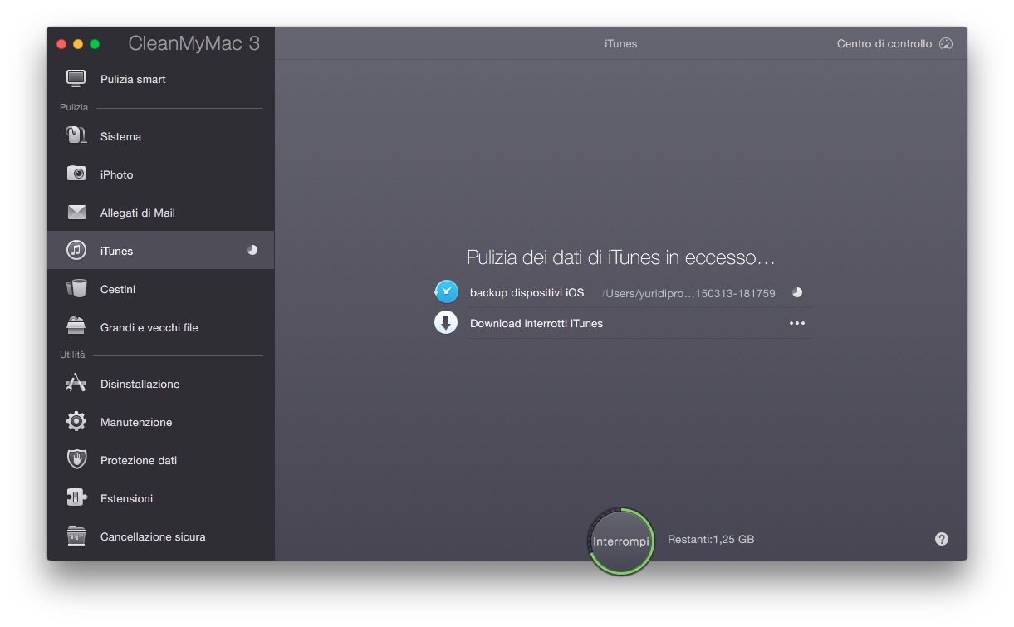This screenshot has height=627, width=1014.
Task: Click the backup dispositivi iOS label
Action: tap(527, 292)
